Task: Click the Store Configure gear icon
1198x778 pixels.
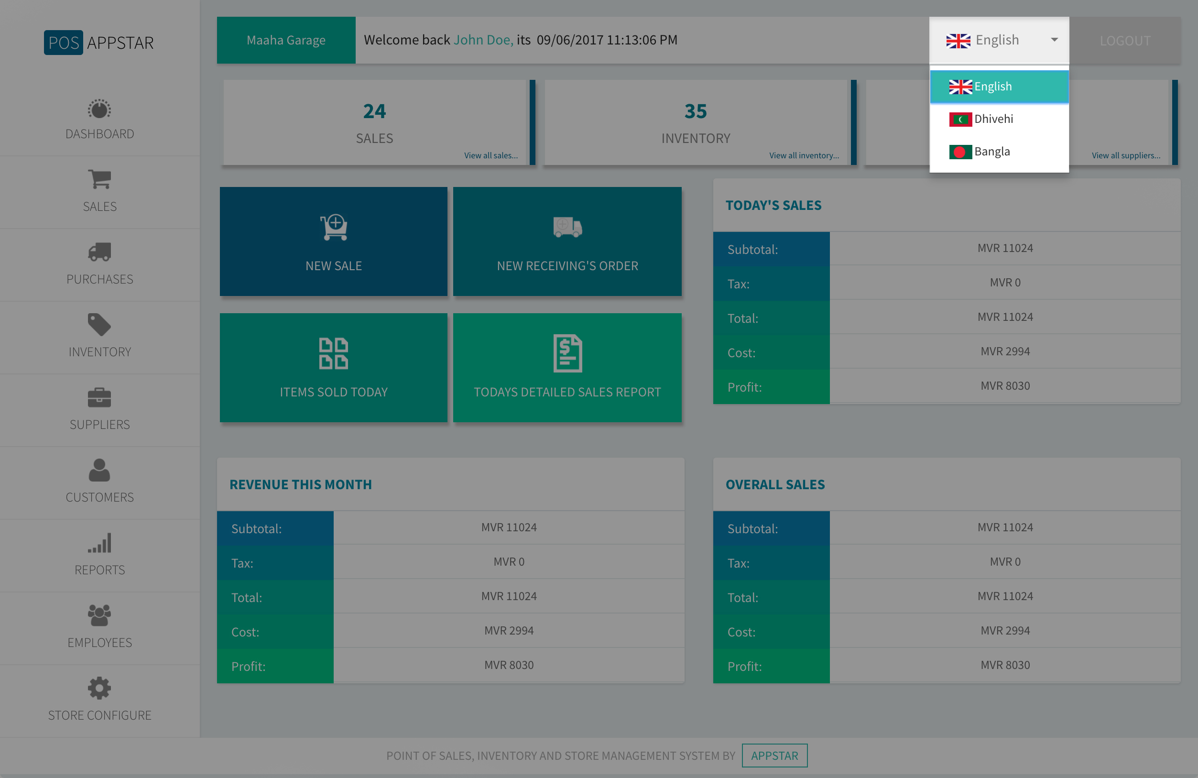Action: (99, 688)
